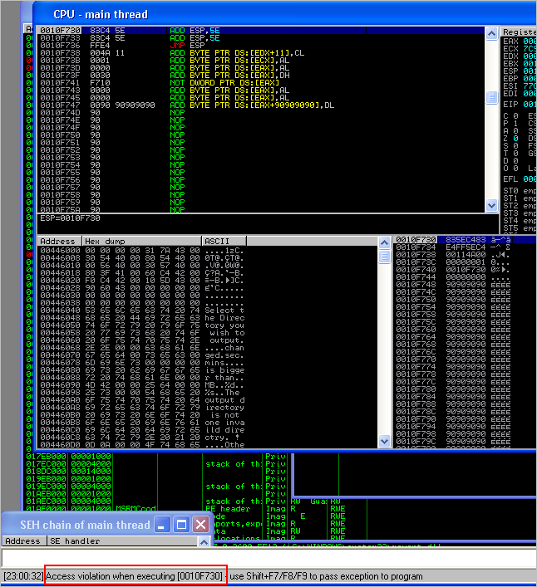The image size is (537, 587).
Task: Click the Access violation message in status bar
Action: pos(135,575)
